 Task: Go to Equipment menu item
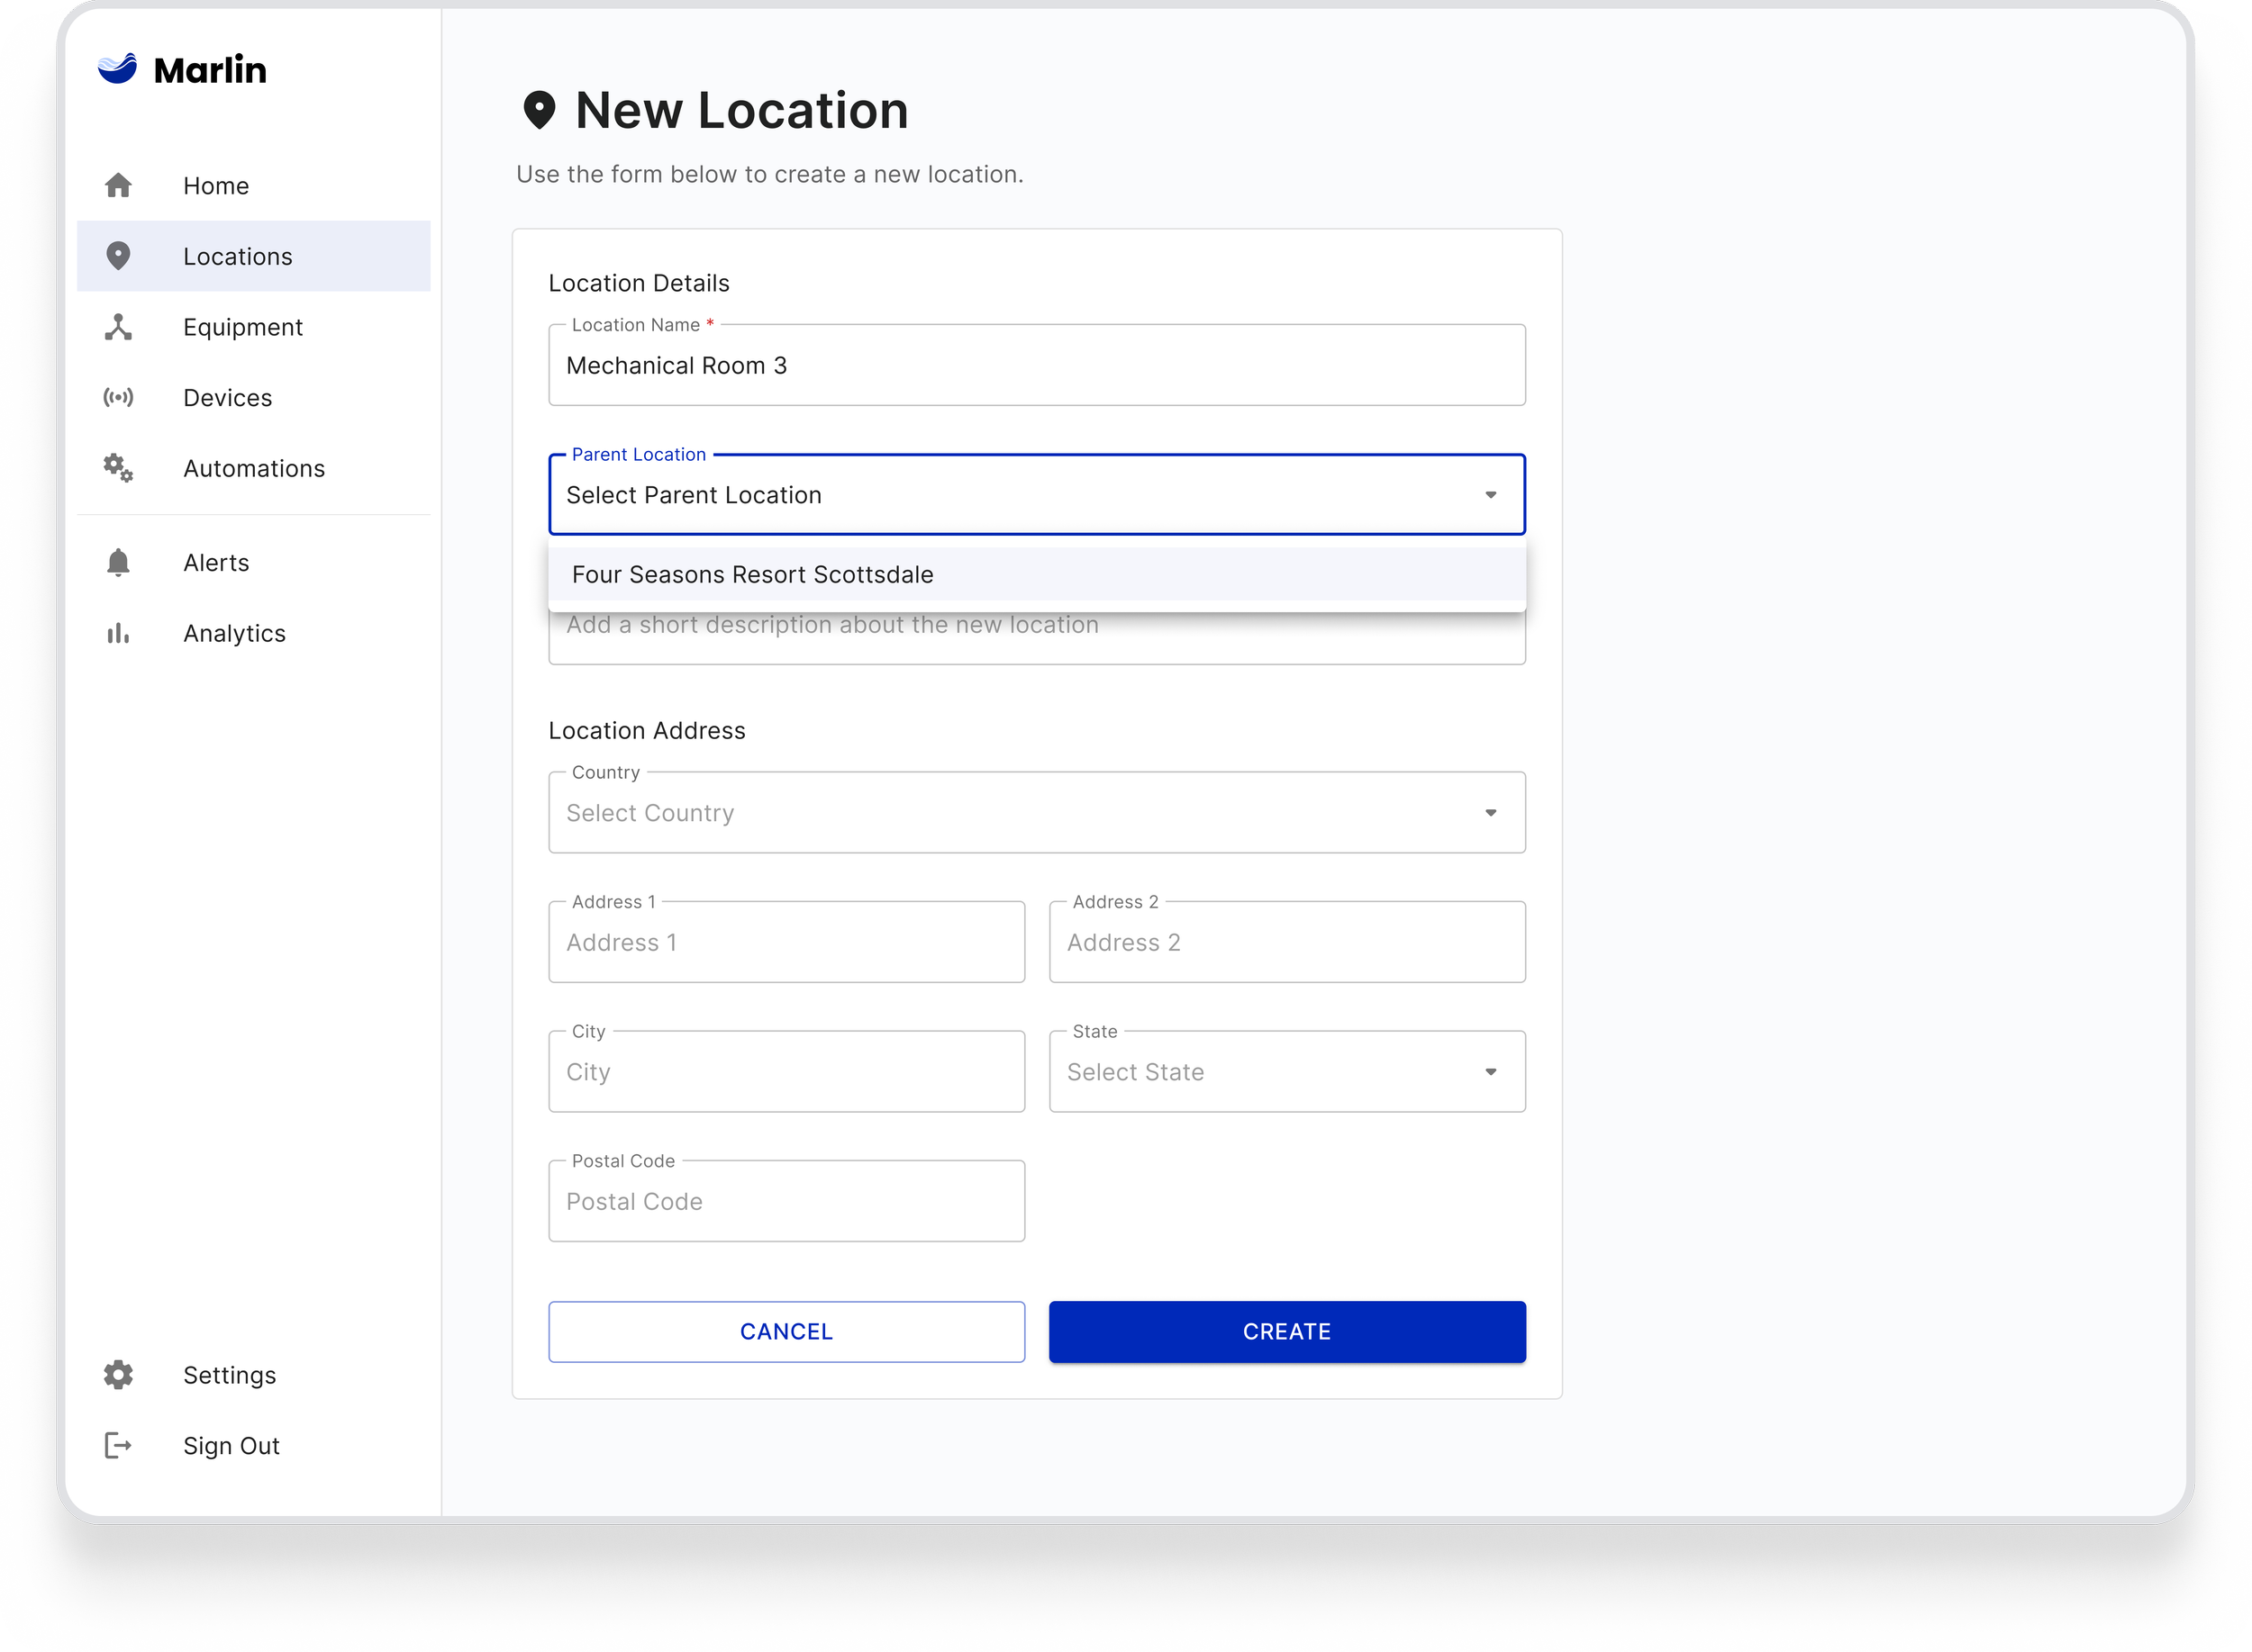(242, 327)
